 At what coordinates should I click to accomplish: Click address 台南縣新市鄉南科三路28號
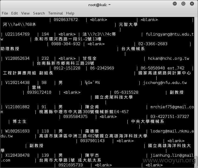point(65,63)
